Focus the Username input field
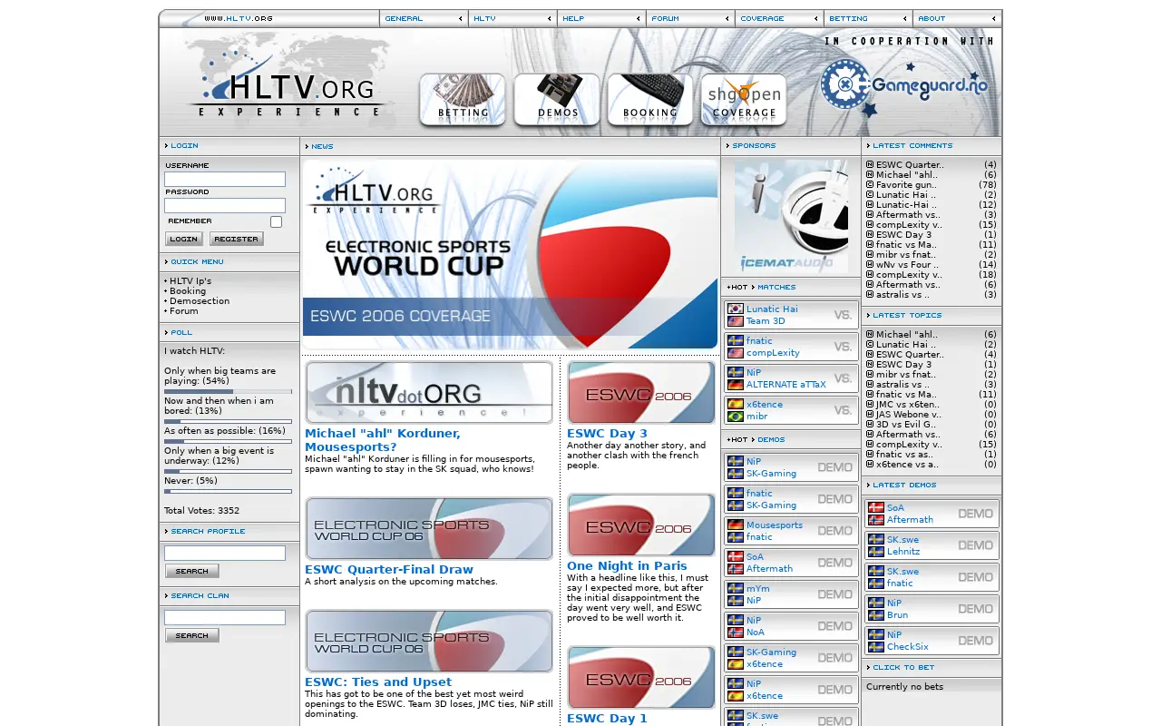This screenshot has height=726, width=1161. click(x=225, y=179)
